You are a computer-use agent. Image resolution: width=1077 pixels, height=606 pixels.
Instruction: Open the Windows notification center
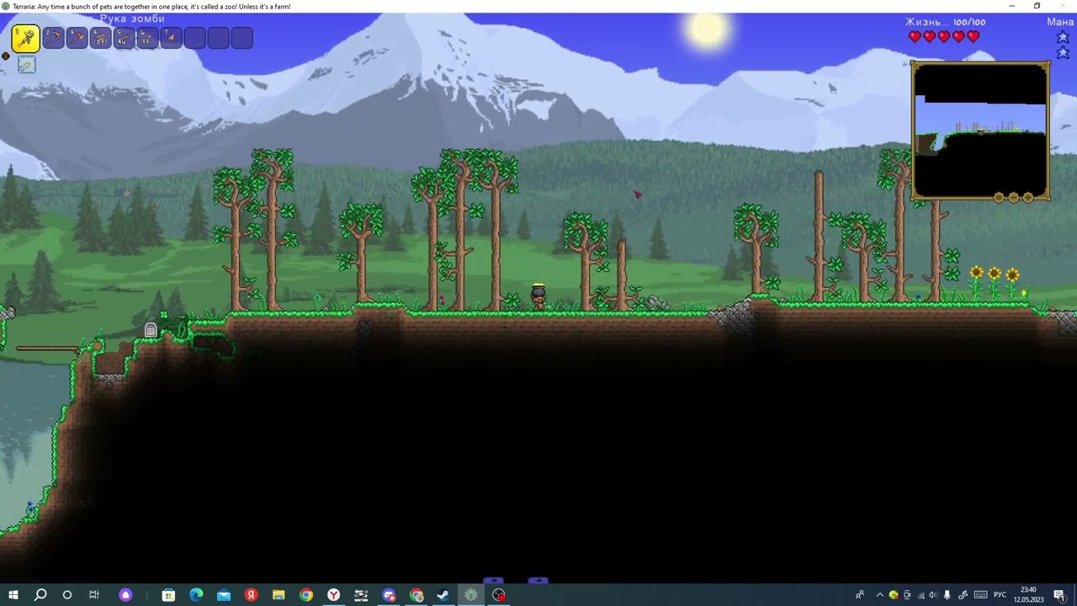click(x=1059, y=595)
